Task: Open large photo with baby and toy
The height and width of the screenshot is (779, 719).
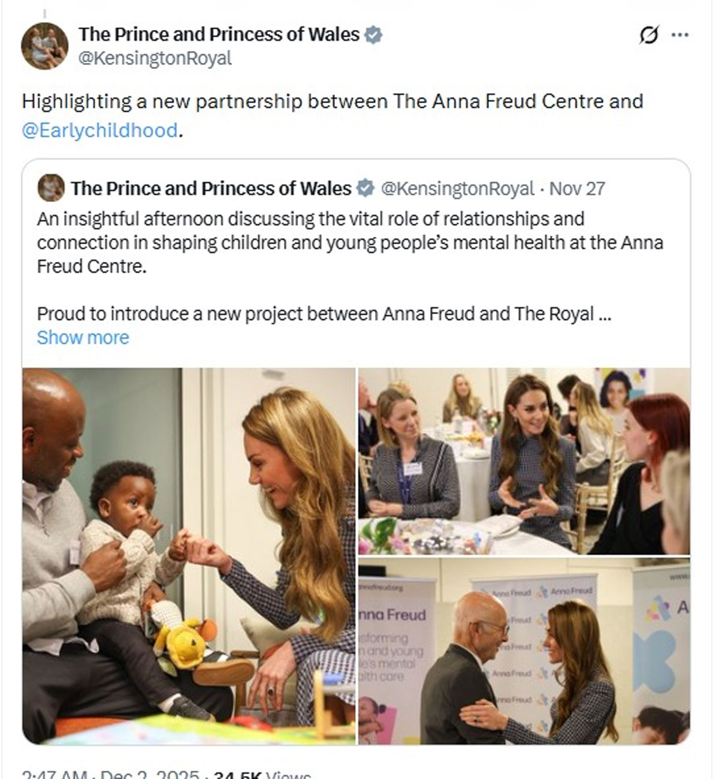Action: (x=189, y=556)
